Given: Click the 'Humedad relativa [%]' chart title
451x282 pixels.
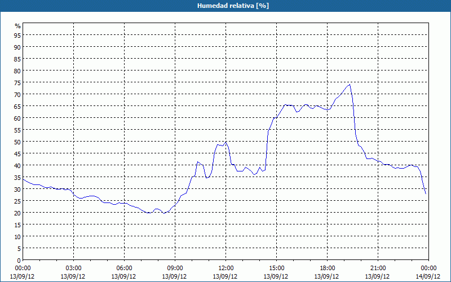Looking at the screenshot, I should [233, 6].
